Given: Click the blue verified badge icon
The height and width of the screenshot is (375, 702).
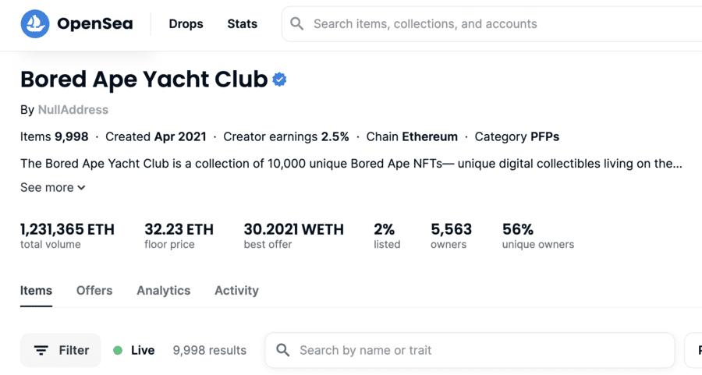Looking at the screenshot, I should tap(279, 80).
